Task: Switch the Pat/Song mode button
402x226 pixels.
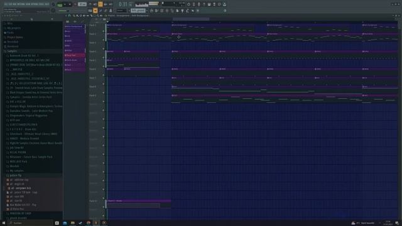Action: coord(60,4)
